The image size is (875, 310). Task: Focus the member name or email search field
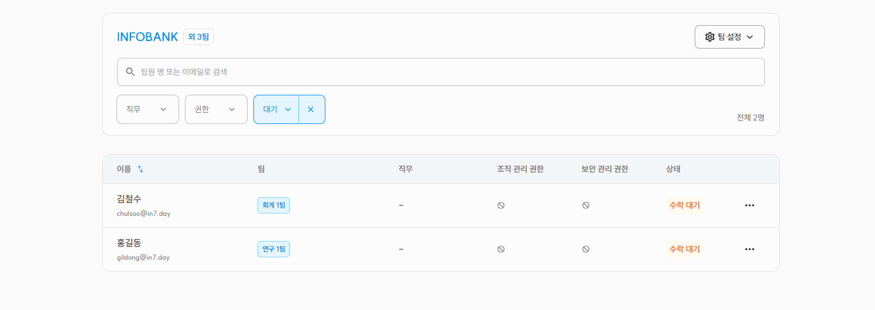pos(445,72)
